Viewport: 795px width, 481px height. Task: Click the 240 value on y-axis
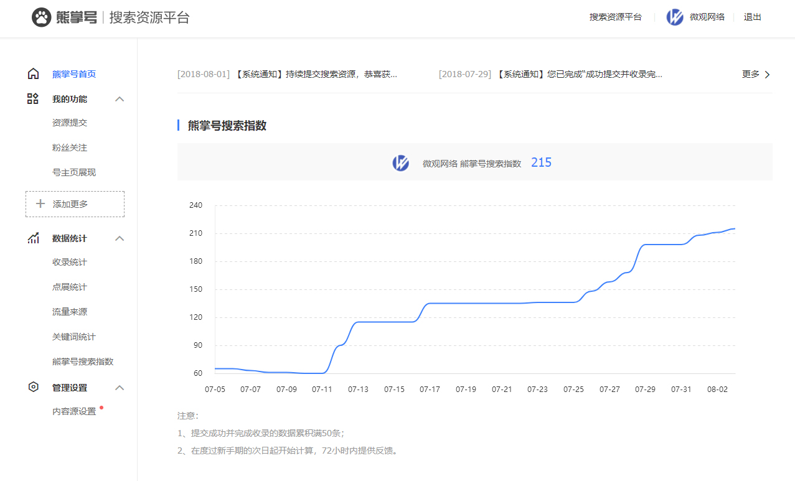pos(196,205)
